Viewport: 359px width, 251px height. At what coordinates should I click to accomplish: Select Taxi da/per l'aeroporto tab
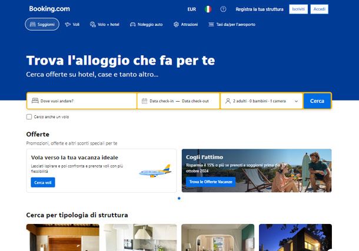(232, 25)
